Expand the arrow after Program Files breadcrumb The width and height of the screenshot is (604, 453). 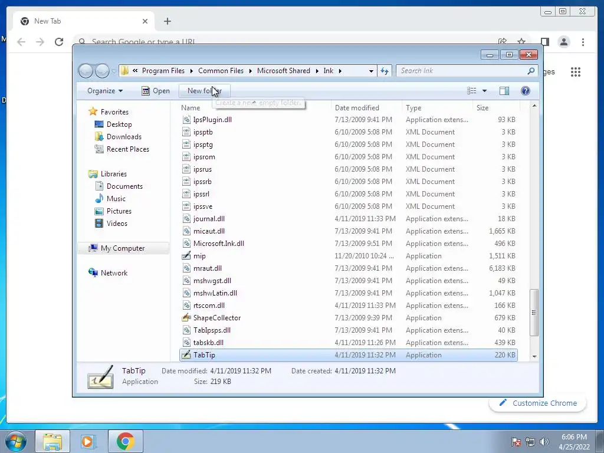pos(192,71)
